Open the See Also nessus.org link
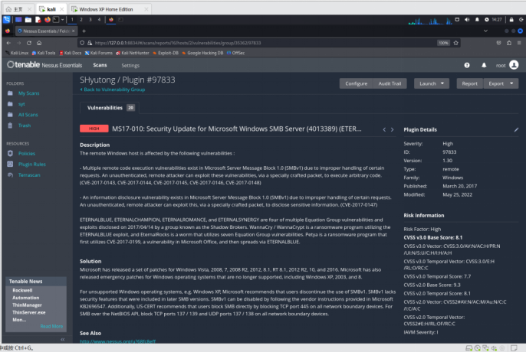 tap(118, 341)
